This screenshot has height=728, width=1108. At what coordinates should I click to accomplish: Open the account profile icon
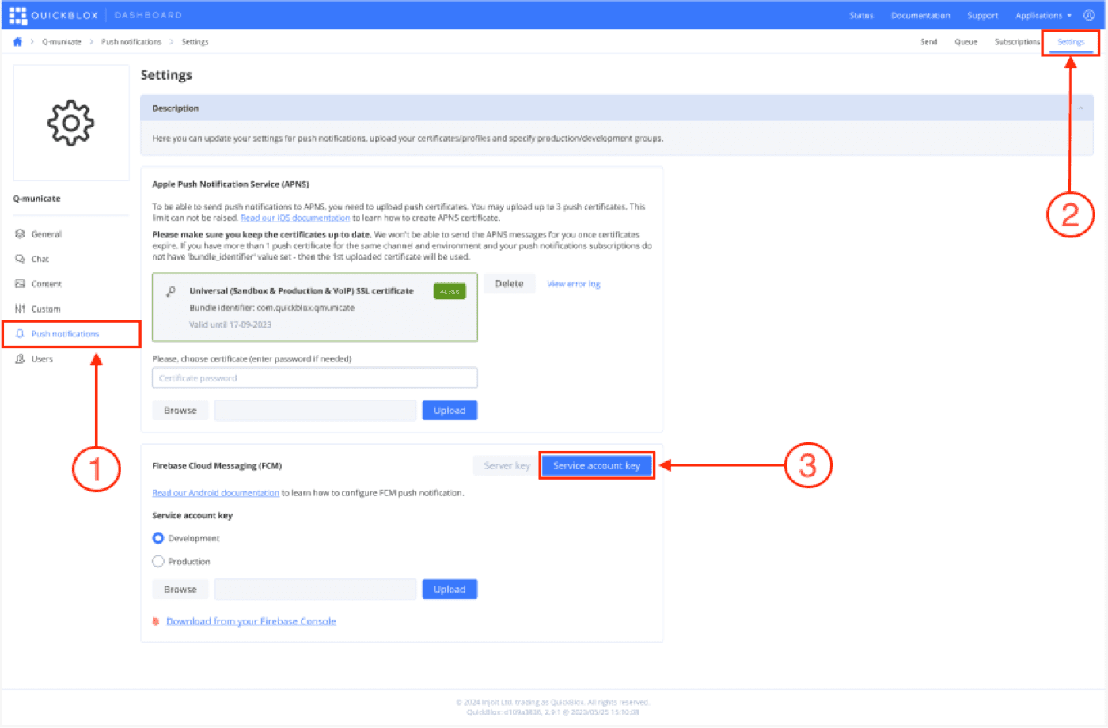1089,14
